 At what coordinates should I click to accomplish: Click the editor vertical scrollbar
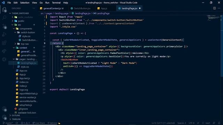pos(222,46)
